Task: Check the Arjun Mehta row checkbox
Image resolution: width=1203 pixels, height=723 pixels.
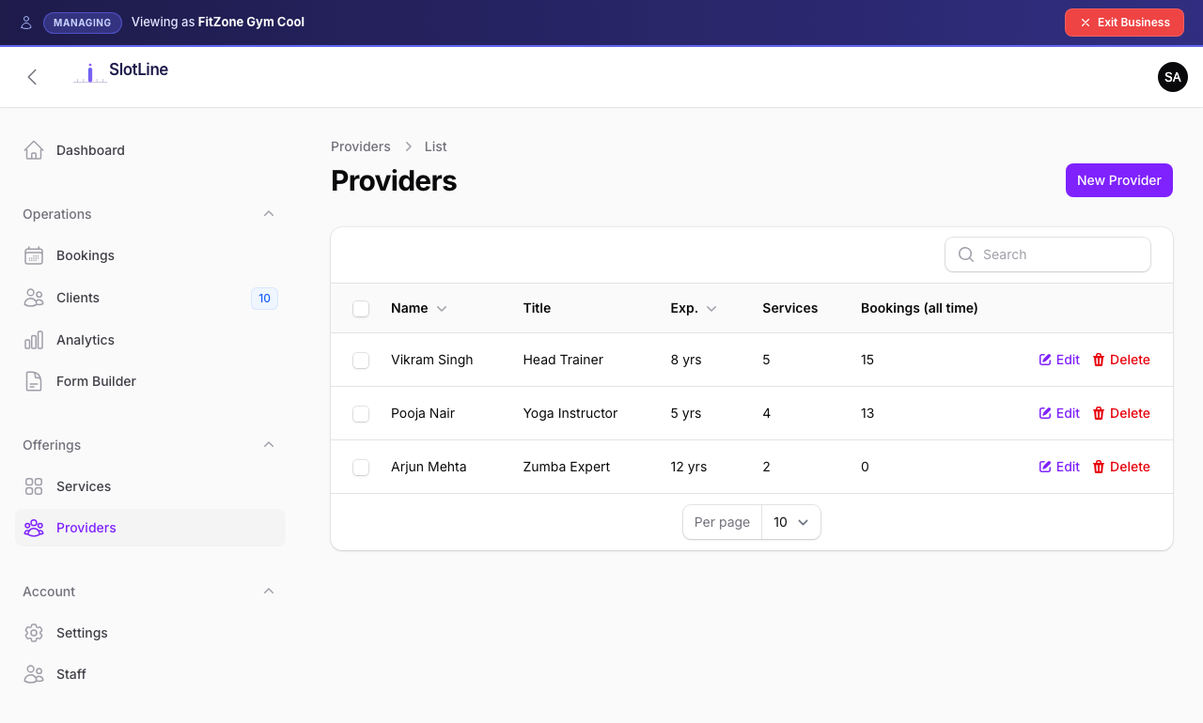Action: (x=361, y=468)
